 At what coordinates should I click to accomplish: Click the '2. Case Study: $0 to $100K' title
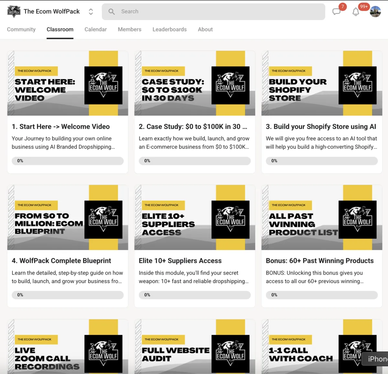coord(193,126)
